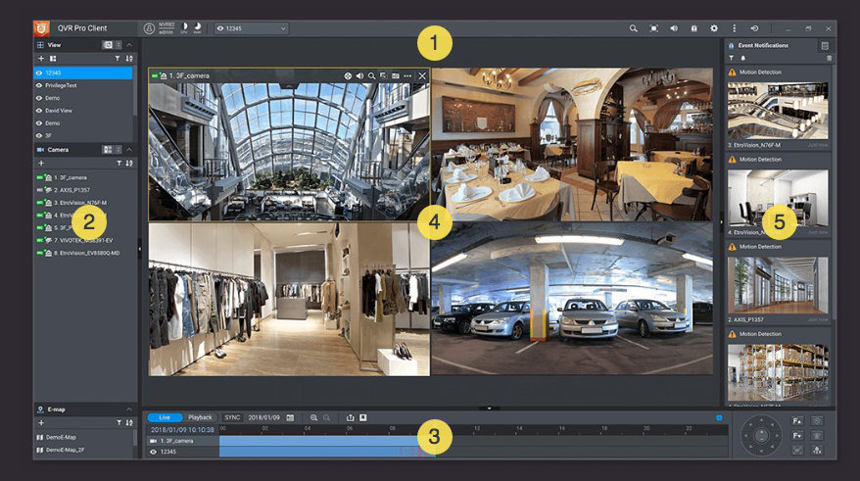Viewport: 860px width, 481px height.
Task: Open the 12345 view dropdown in header
Action: tap(252, 28)
